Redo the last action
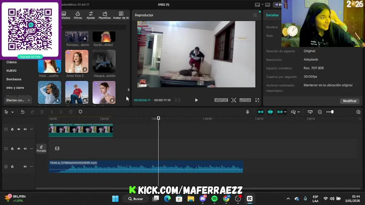 click(x=32, y=112)
